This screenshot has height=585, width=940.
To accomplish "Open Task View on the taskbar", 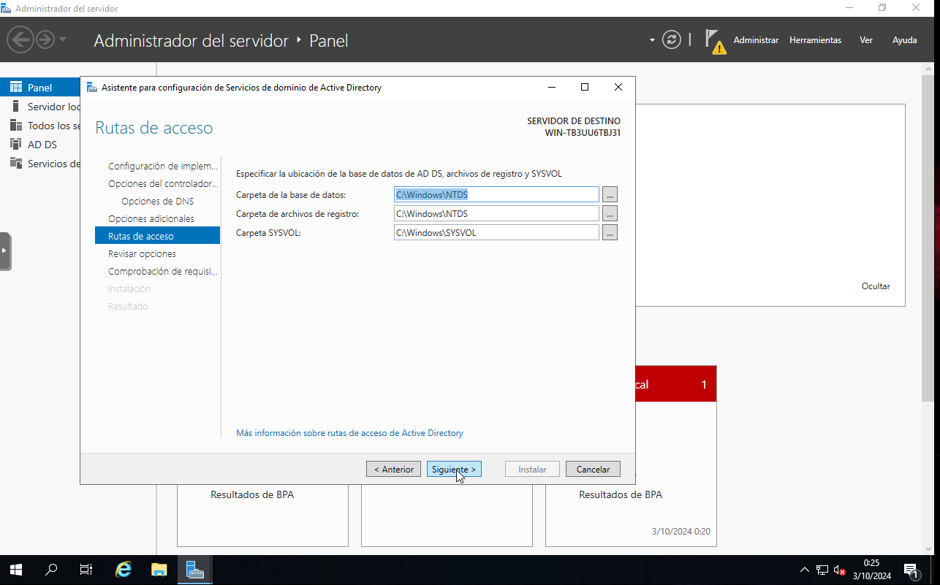I will 86,570.
